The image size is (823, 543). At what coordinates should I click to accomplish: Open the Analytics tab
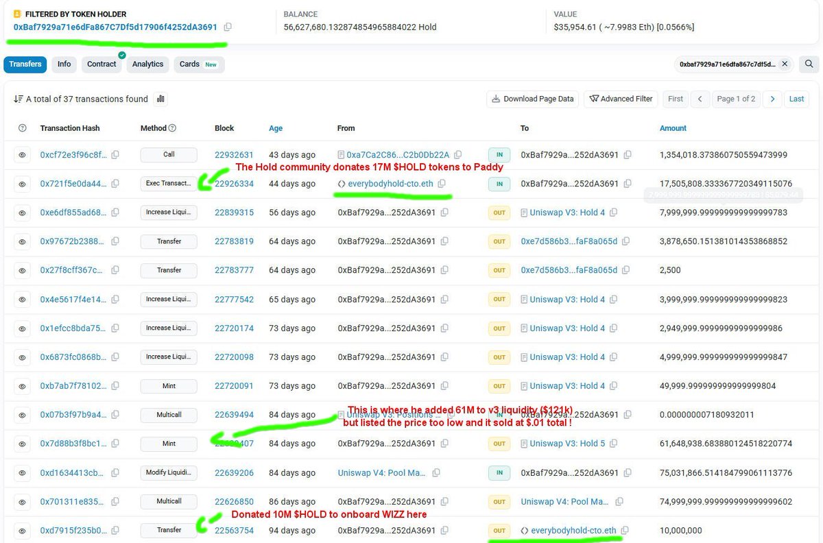pos(147,64)
